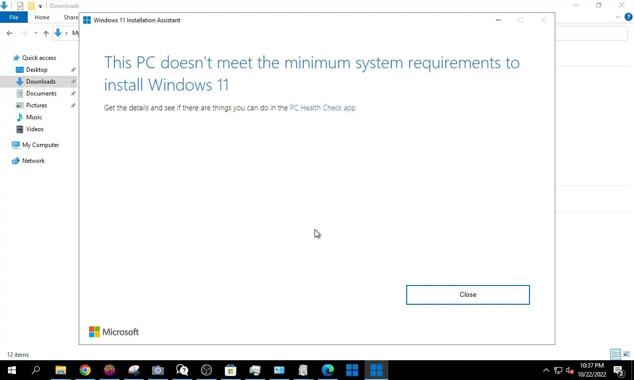
Task: Open Music in the navigation pane
Action: click(34, 117)
